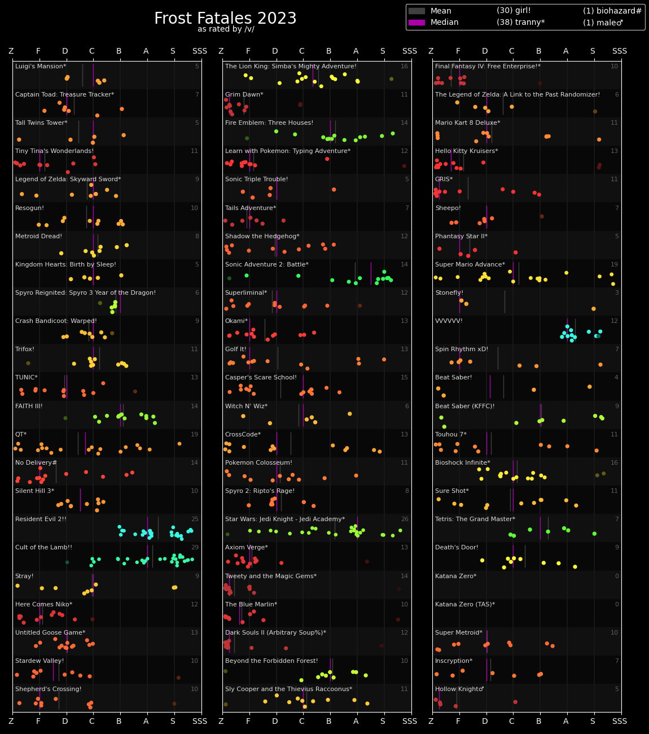Click the Resident Evil 2!! label
Viewport: 649px width, 734px height.
[41, 519]
